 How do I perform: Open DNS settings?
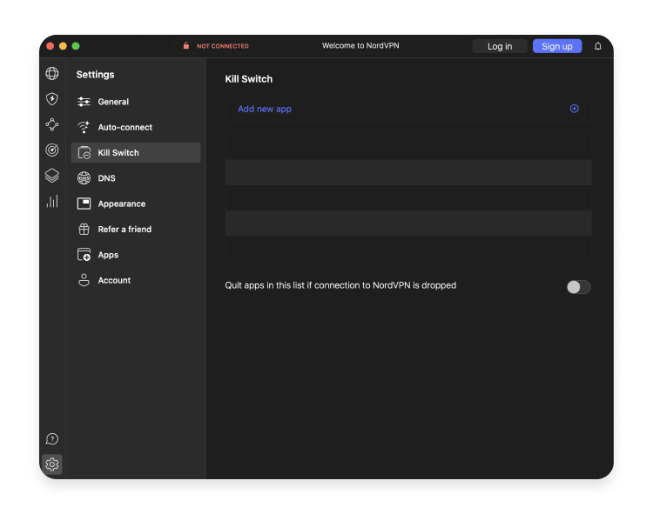click(x=136, y=178)
